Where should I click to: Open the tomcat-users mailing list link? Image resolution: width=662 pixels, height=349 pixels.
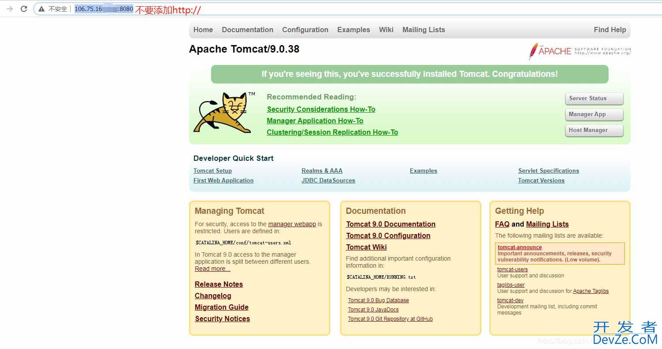[x=512, y=269]
